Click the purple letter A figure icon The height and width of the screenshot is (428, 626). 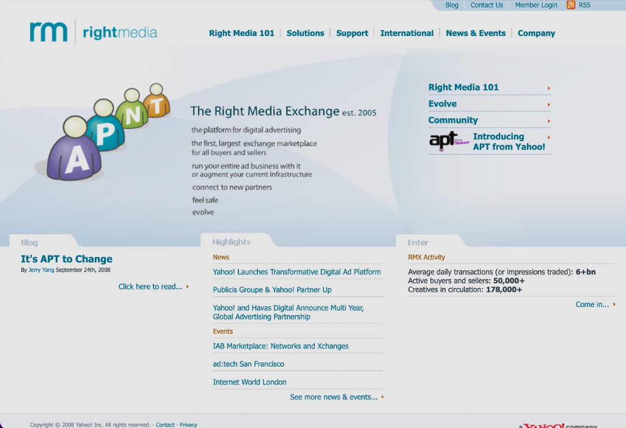[74, 149]
